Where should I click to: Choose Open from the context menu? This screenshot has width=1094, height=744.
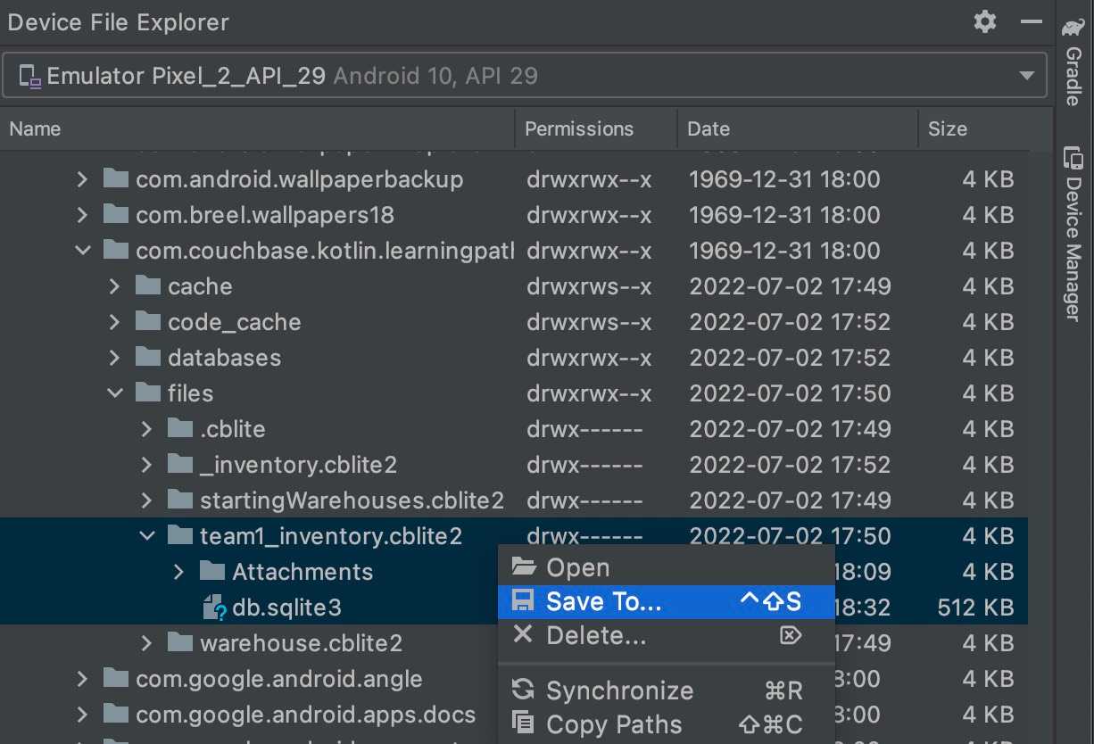click(x=666, y=567)
